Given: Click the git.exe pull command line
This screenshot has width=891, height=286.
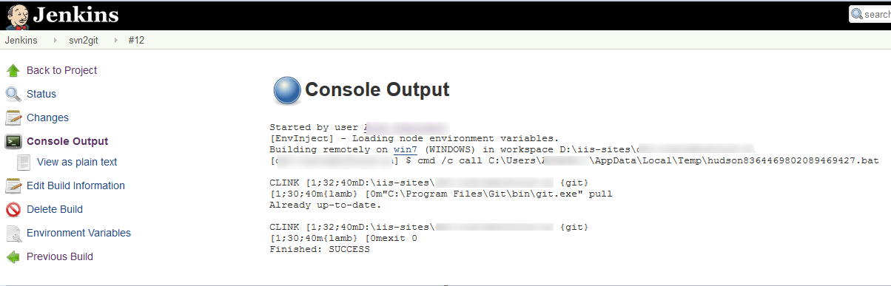Looking at the screenshot, I should tap(441, 194).
